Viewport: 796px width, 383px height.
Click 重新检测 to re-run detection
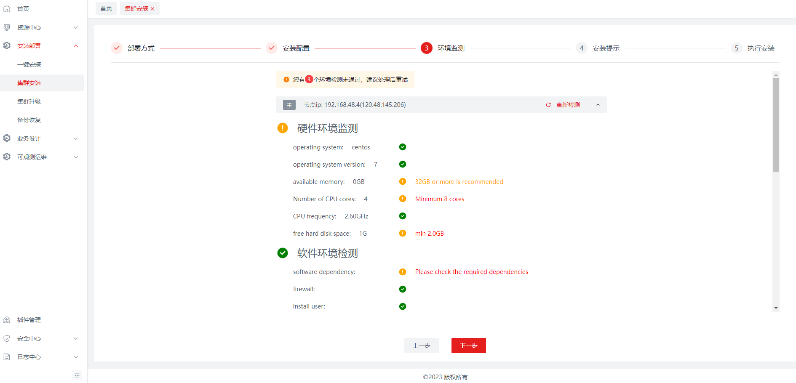(x=563, y=105)
